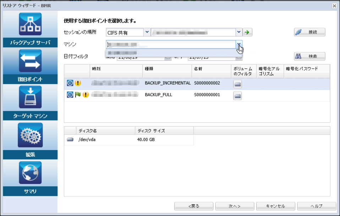Click the session location path field
The height and width of the screenshot is (216, 340).
click(193, 32)
